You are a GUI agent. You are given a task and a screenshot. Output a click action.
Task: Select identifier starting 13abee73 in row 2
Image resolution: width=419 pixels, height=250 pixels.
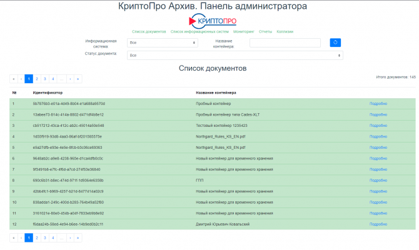[68, 114]
